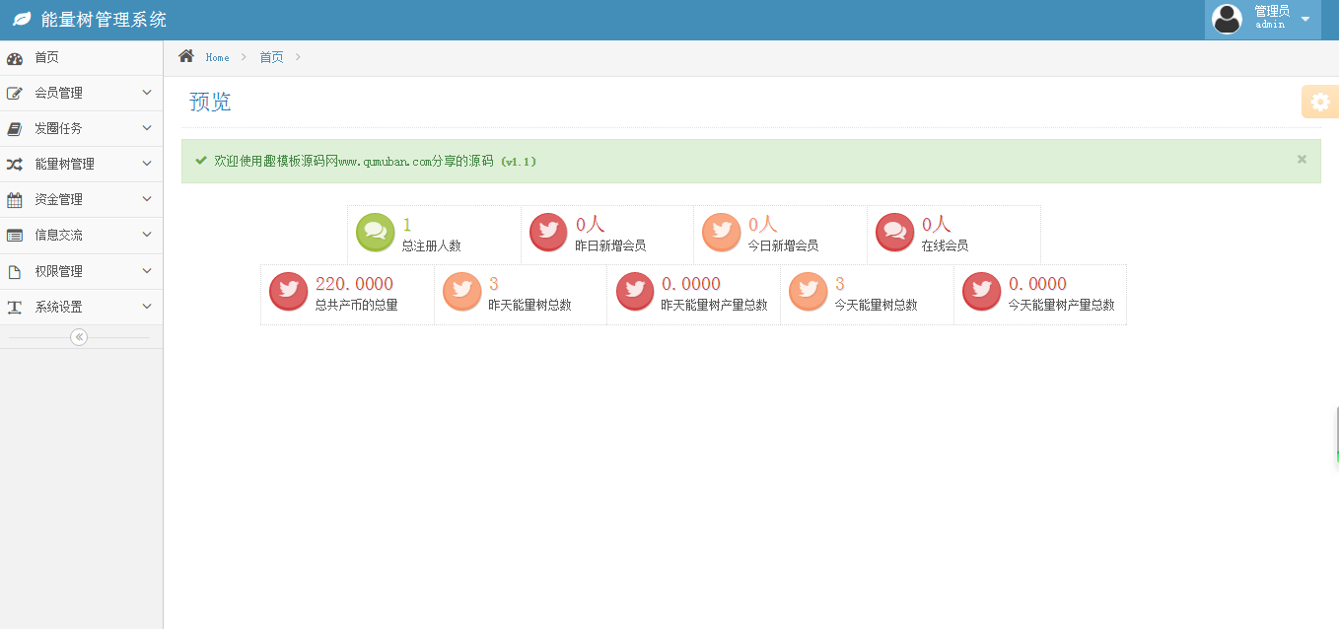Click the leaf logo in header
This screenshot has height=629, width=1339.
click(x=22, y=20)
